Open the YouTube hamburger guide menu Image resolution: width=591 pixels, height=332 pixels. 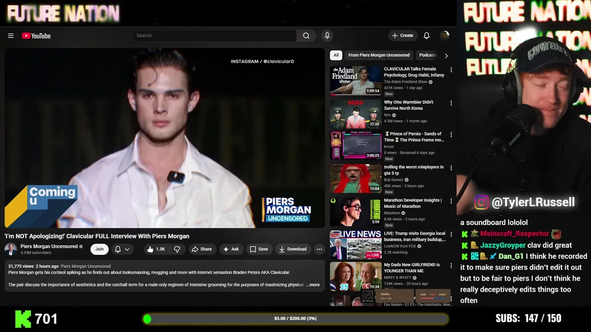[x=11, y=36]
